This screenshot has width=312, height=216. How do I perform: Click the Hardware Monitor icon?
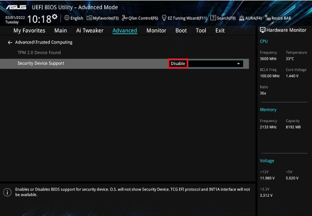coord(263,30)
